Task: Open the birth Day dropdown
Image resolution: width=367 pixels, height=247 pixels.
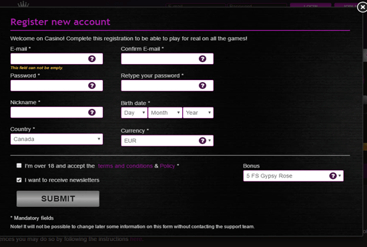Action: [134, 113]
